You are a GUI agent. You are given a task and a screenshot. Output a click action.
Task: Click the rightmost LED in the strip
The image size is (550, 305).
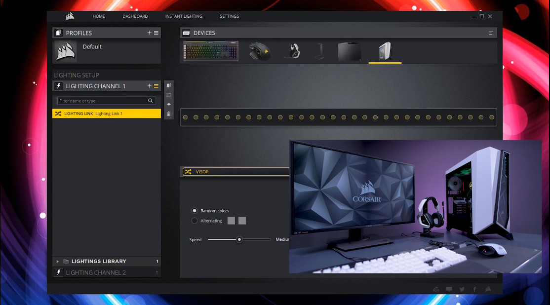tap(492, 117)
